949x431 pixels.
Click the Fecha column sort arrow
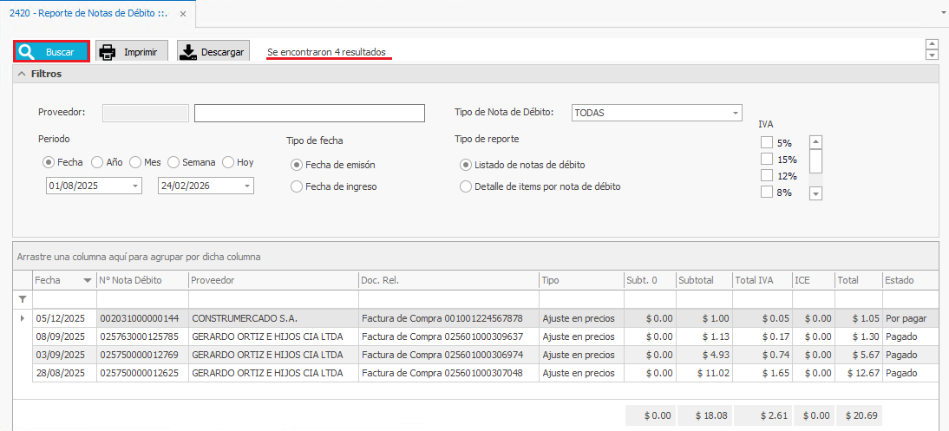[x=88, y=280]
